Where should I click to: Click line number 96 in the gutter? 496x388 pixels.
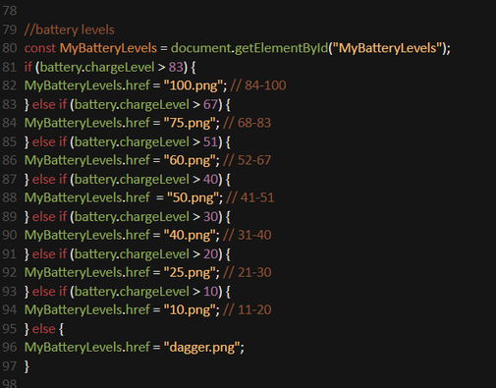[x=10, y=347]
